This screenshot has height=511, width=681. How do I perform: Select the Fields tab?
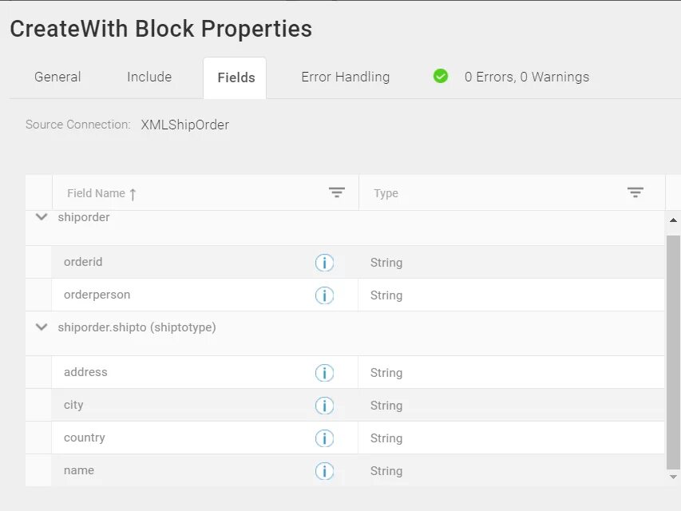click(x=236, y=78)
